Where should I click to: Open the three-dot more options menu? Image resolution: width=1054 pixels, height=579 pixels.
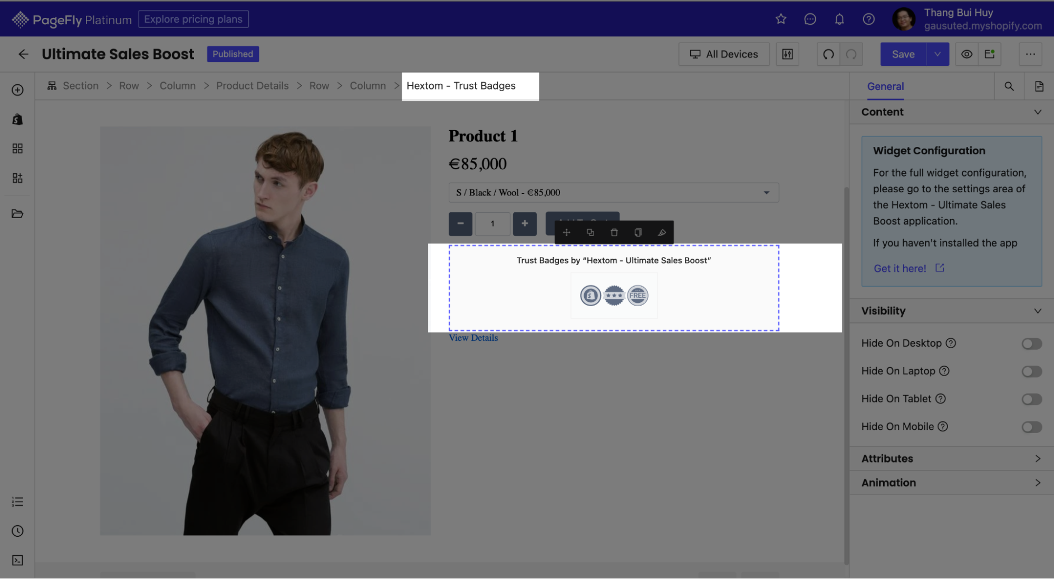click(1030, 54)
